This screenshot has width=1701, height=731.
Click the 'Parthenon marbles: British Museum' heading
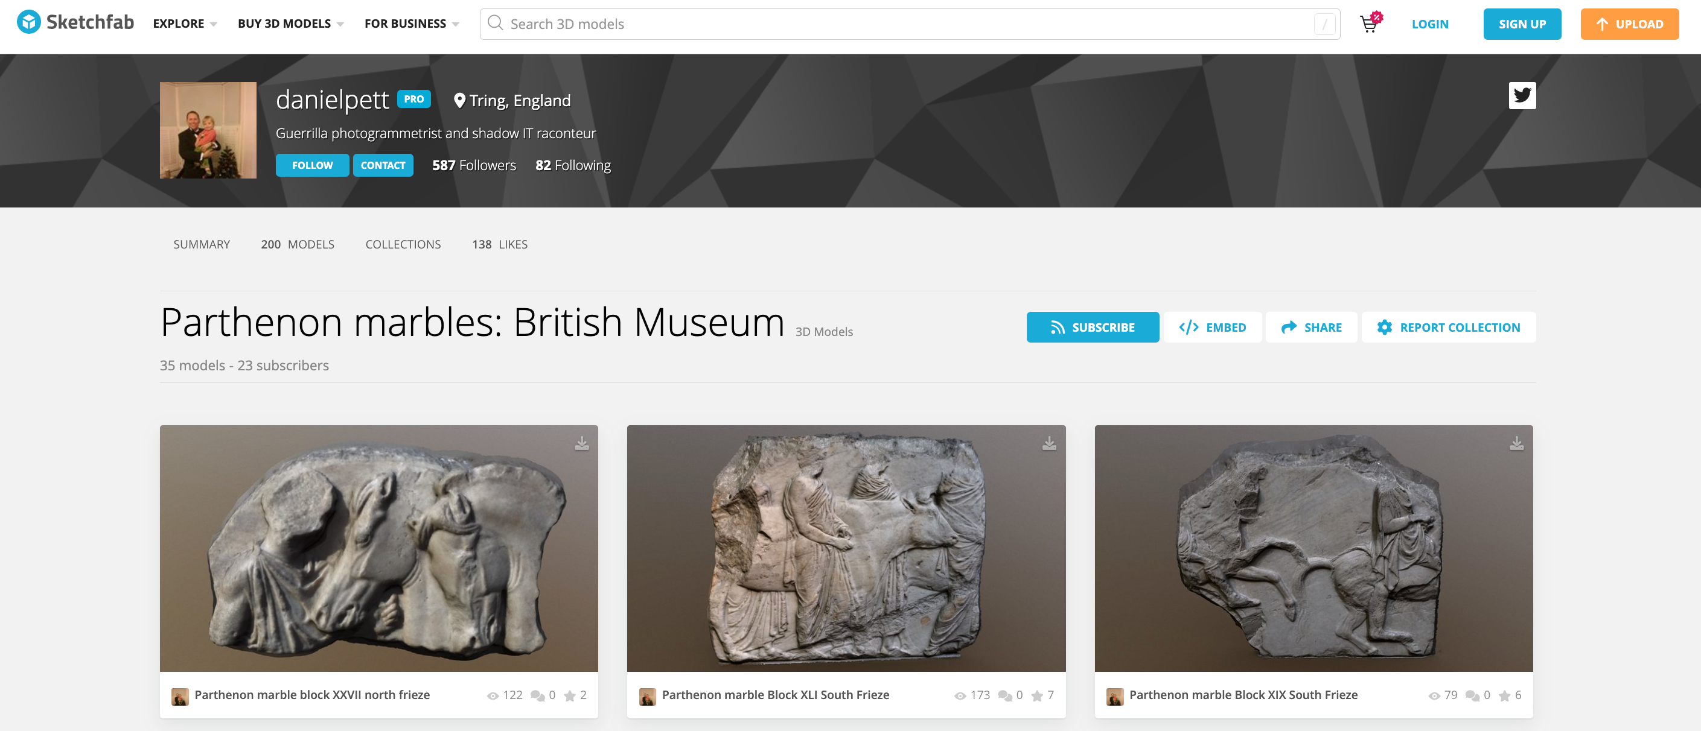tap(472, 322)
